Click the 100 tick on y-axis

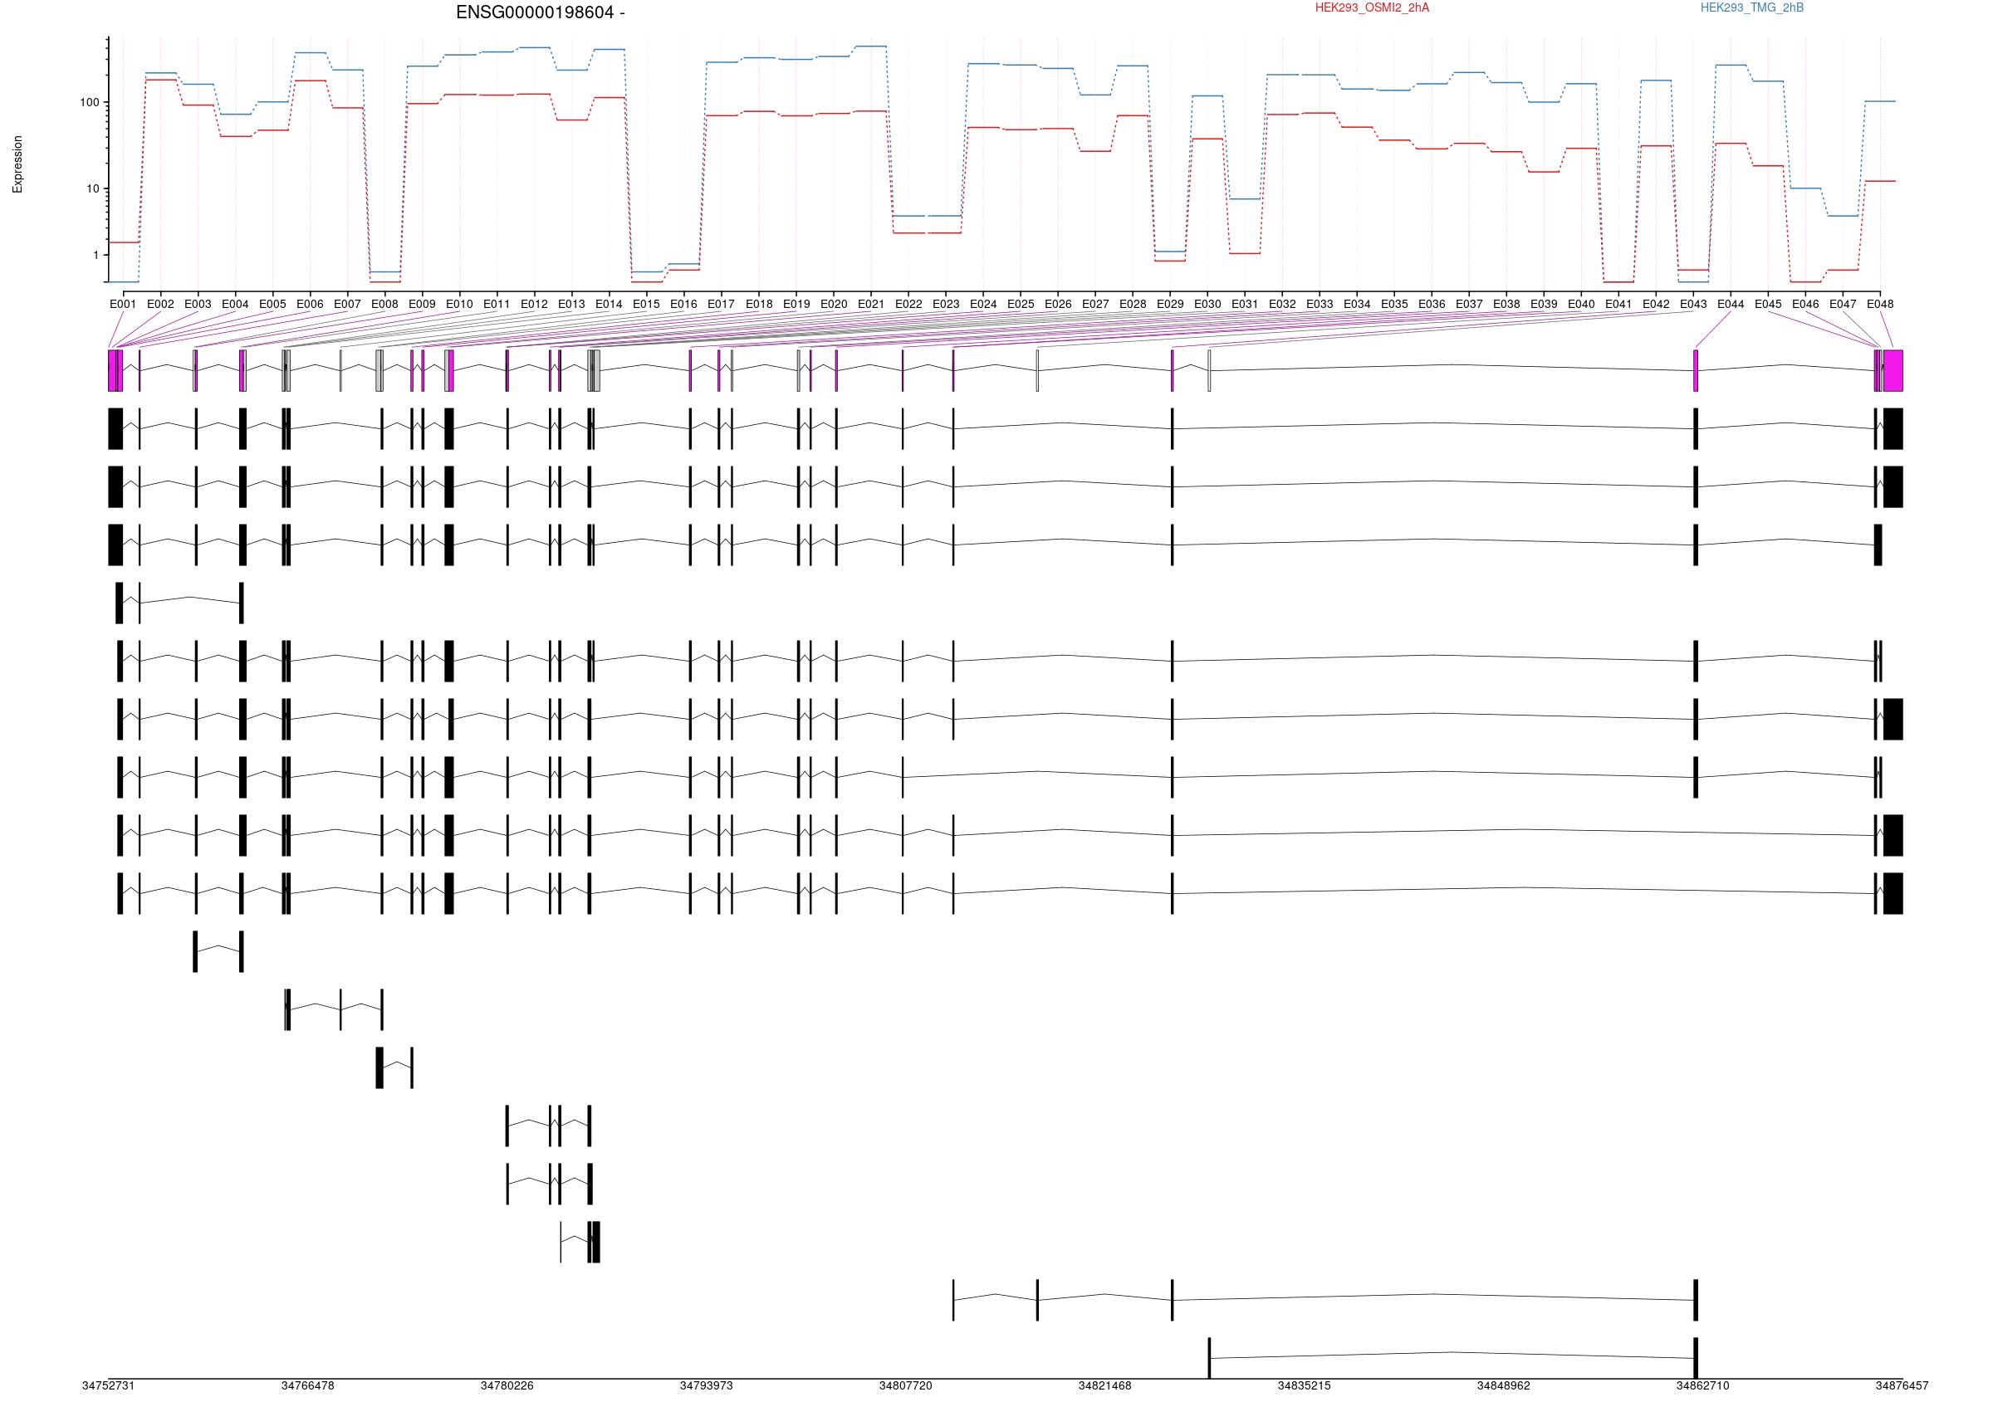point(90,102)
